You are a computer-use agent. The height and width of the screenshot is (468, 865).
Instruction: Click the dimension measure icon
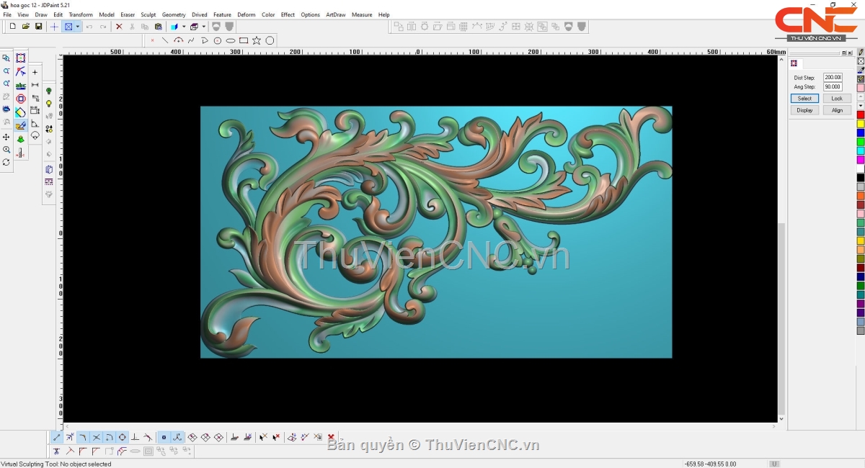tap(35, 85)
